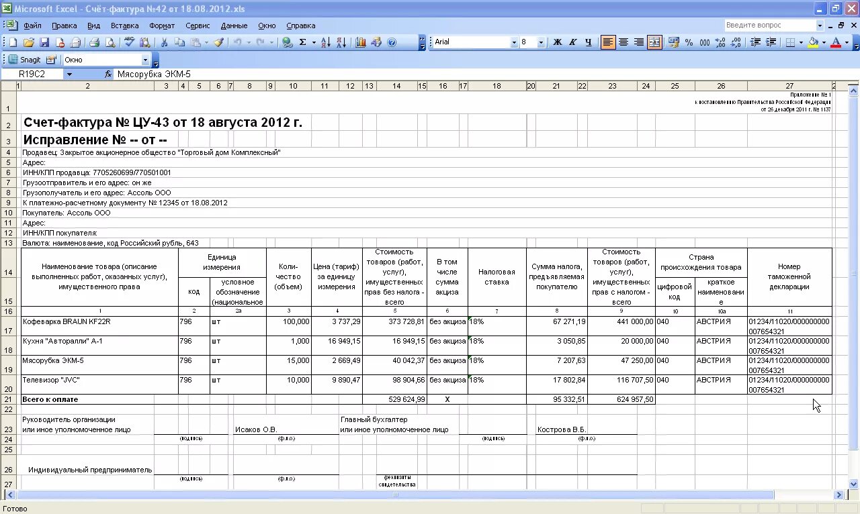Decrease decimal places
This screenshot has width=860, height=514.
tap(736, 42)
